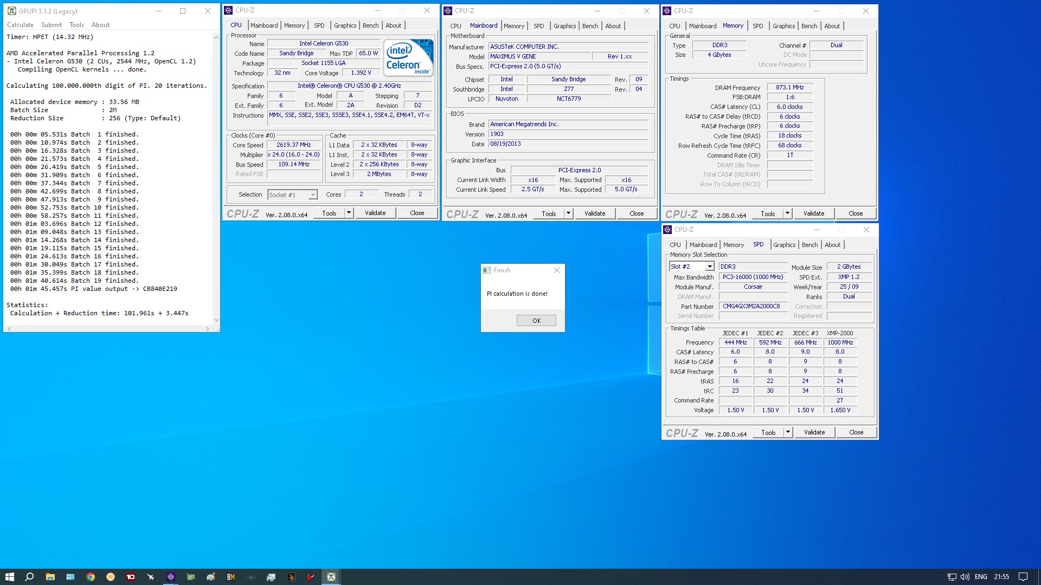This screenshot has height=585, width=1041.
Task: Open the network tray icon
Action: [952, 577]
